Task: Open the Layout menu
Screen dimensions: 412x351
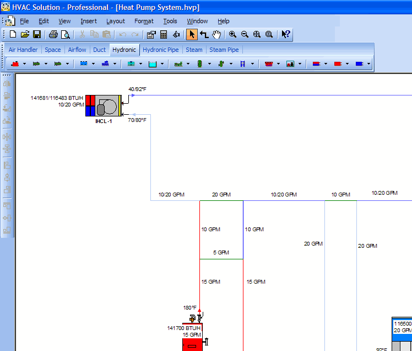Action: pyautogui.click(x=115, y=21)
